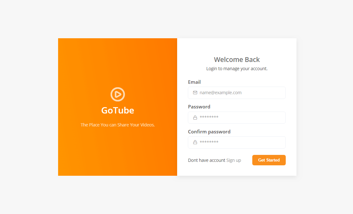Click the GoTube brand name text
Viewport: 353px width, 214px height.
(x=117, y=110)
